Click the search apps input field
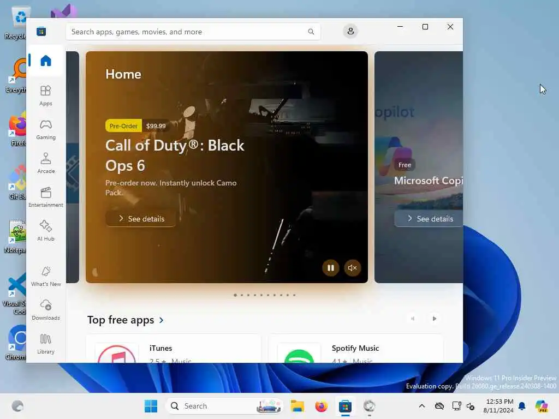 (x=193, y=32)
